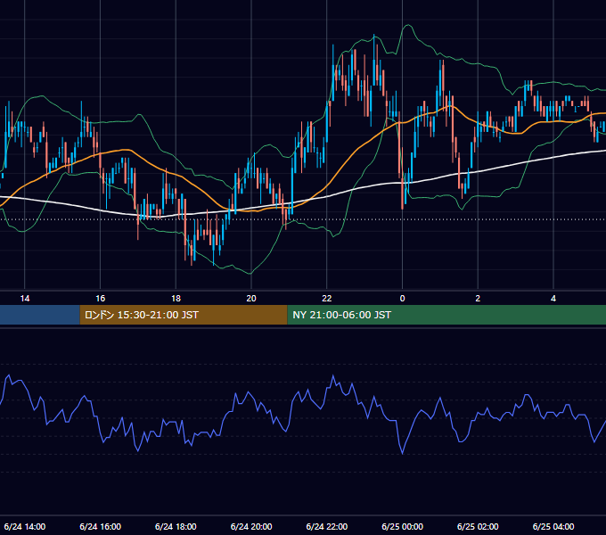Viewport: 606px width, 535px height.
Task: Click the 6/25 00:00 label on oscillator axis
Action: pos(402,526)
